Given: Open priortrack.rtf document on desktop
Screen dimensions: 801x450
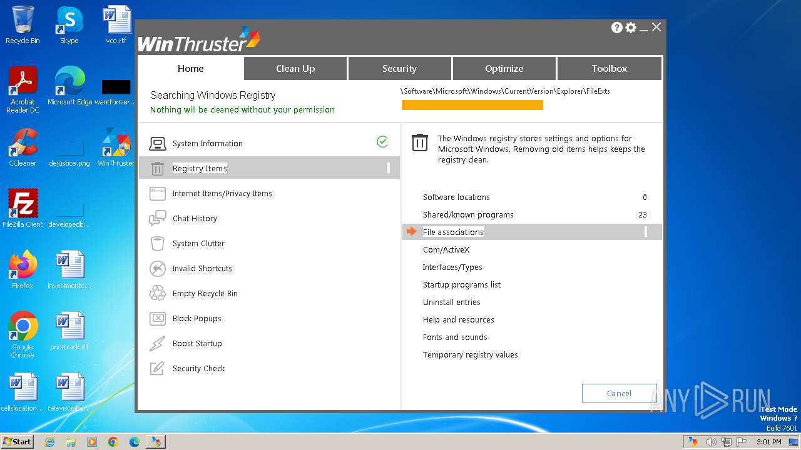Looking at the screenshot, I should (69, 331).
